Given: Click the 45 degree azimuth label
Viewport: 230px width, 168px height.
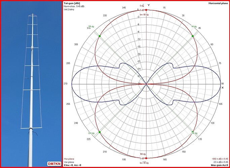Looking at the screenshot, I should pos(199,28).
